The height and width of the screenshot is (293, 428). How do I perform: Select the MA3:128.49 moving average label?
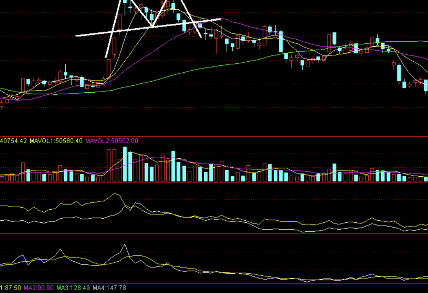73,288
